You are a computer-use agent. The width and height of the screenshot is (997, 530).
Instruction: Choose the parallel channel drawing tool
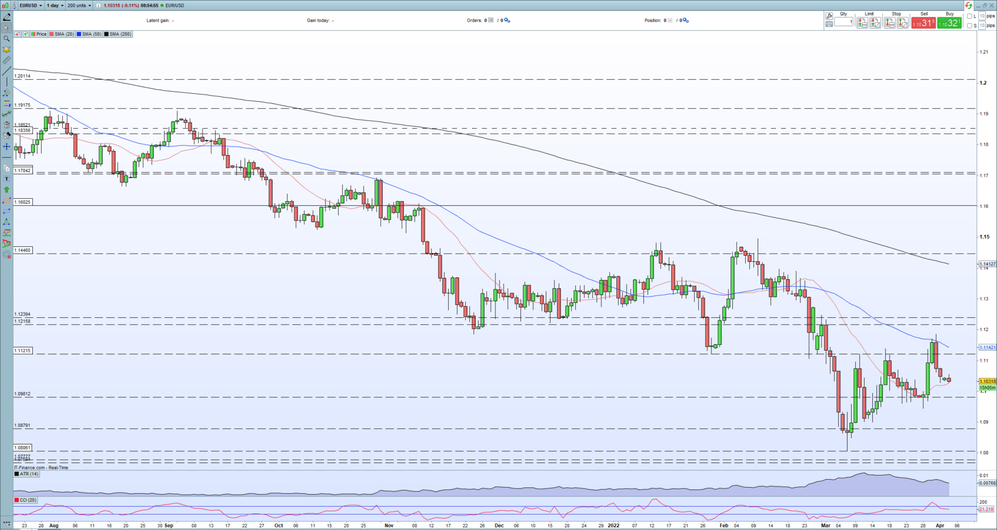coord(7,93)
